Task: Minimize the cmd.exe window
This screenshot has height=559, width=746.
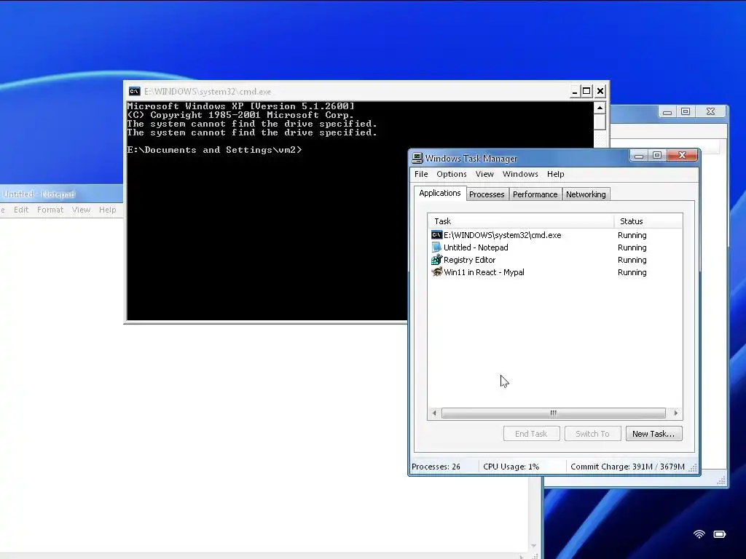Action: (574, 91)
